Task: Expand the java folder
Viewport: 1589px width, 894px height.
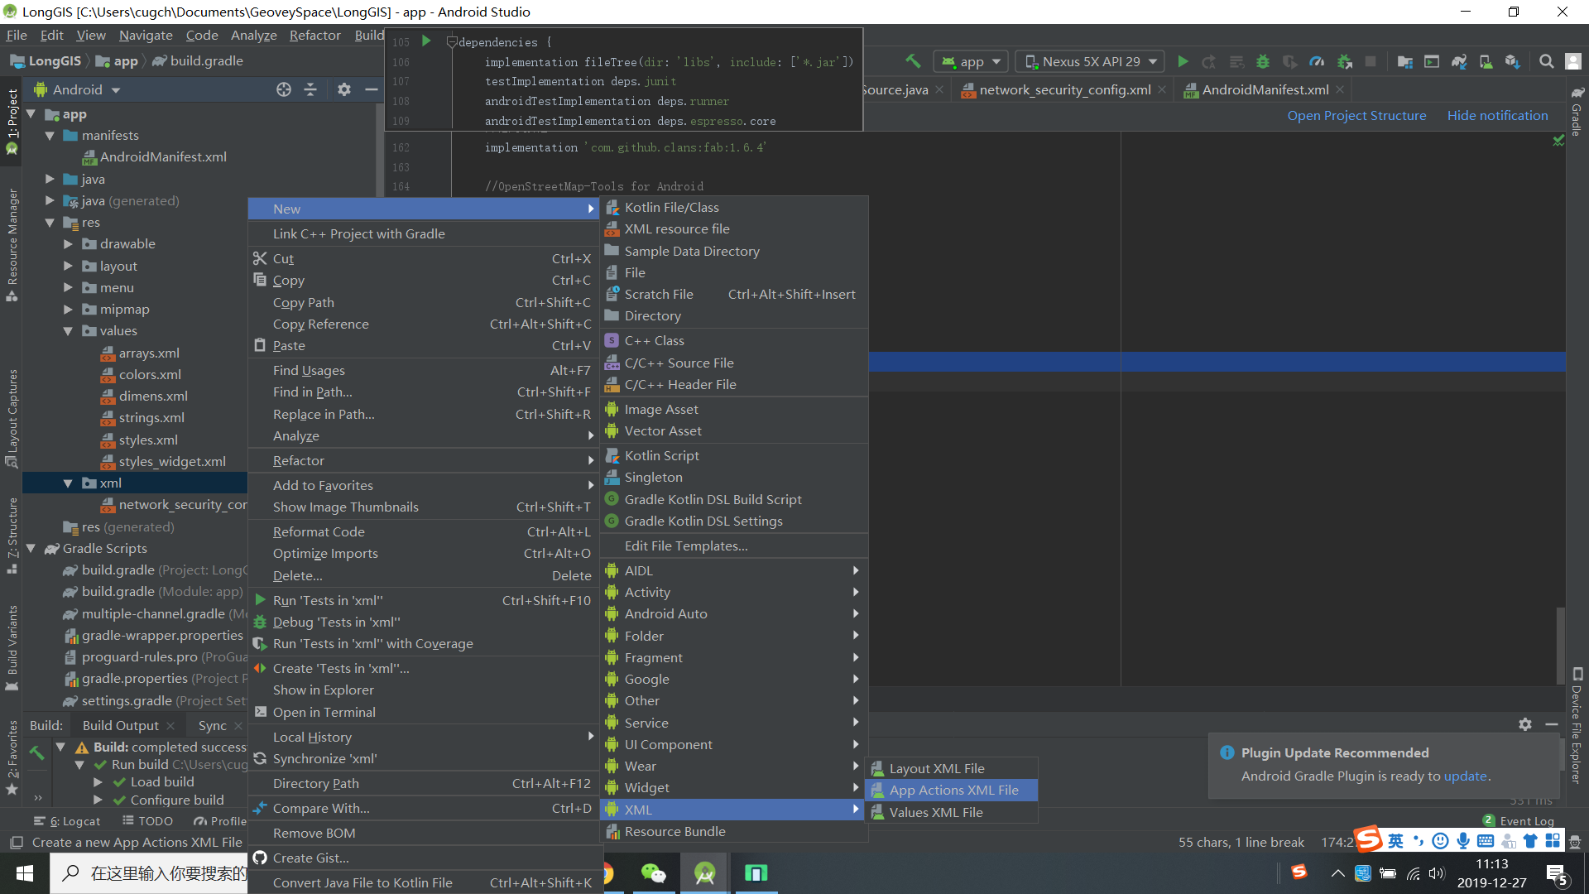Action: [50, 179]
